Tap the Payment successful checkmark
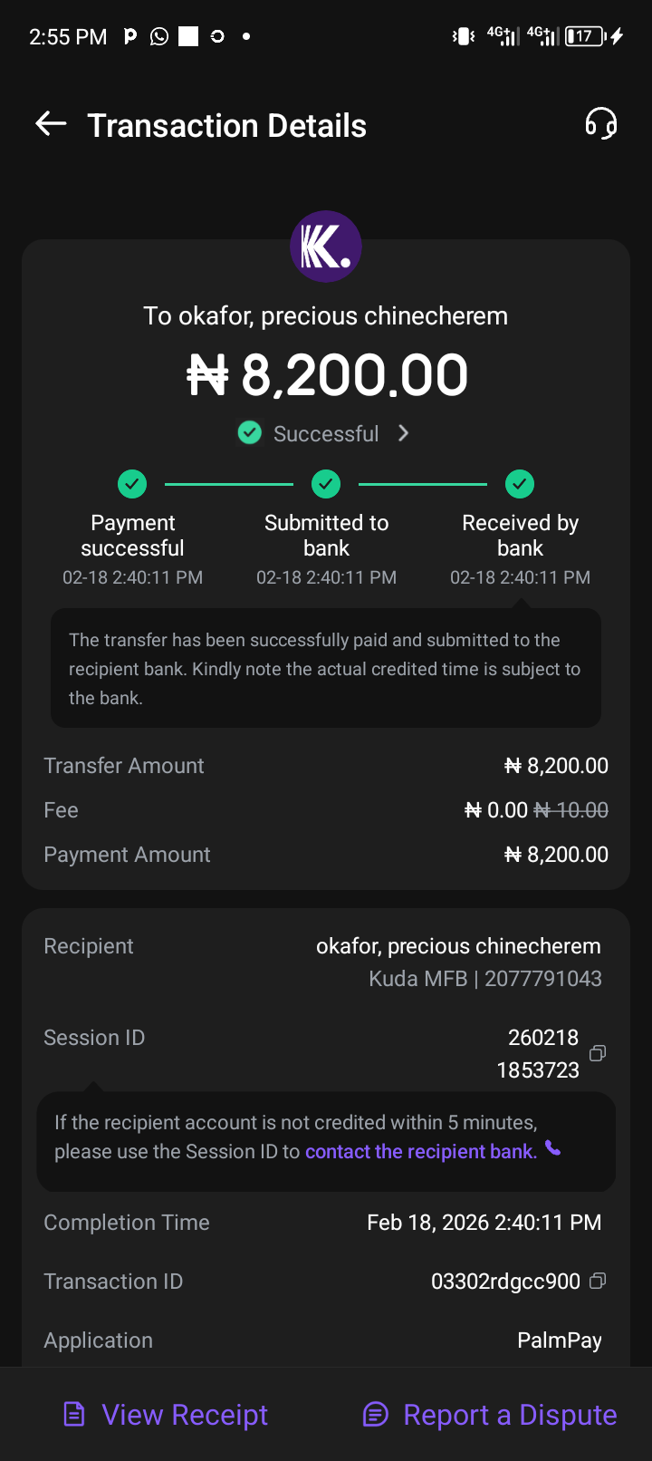Screen dimensions: 652x1461 point(132,484)
